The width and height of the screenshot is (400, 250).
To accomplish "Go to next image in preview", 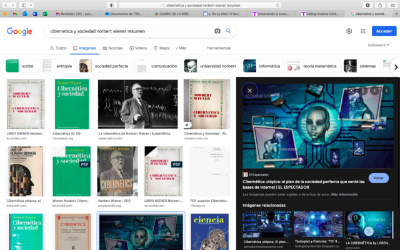I will pyautogui.click(x=386, y=91).
